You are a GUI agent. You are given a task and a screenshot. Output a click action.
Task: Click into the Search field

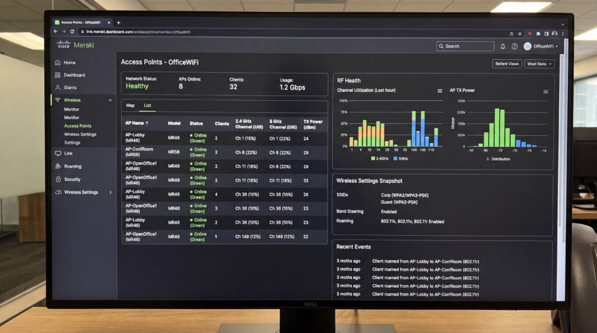tap(465, 47)
